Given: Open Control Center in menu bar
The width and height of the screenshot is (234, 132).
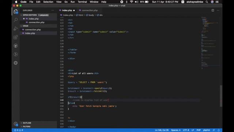Looking at the screenshot, I should click(217, 2).
